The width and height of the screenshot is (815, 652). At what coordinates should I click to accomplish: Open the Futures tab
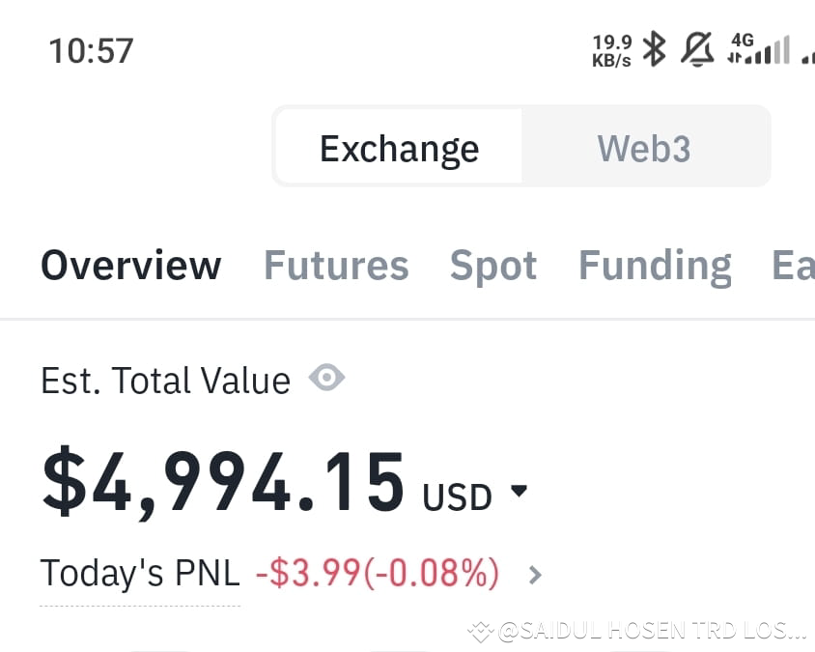coord(336,266)
